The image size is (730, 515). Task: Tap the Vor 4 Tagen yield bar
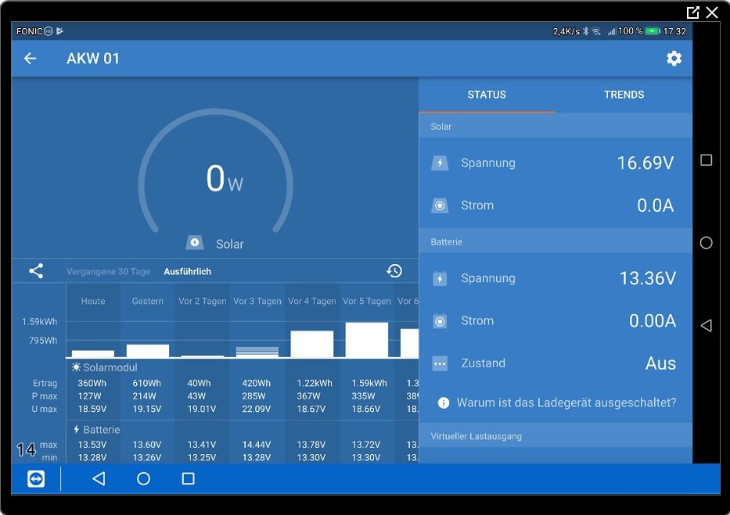click(x=312, y=344)
